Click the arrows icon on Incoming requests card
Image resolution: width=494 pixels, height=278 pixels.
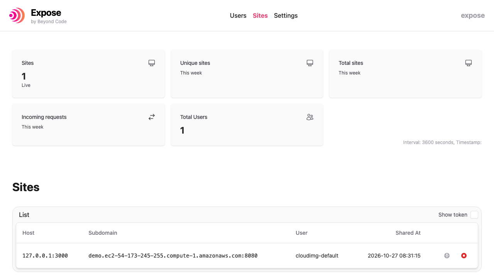pyautogui.click(x=152, y=117)
